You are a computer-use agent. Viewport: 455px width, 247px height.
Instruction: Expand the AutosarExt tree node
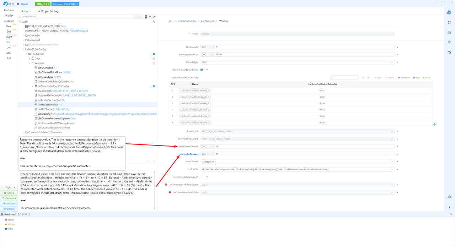tap(23, 35)
